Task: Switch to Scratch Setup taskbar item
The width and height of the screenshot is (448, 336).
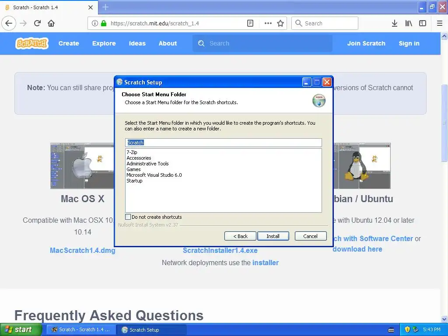Action: tap(151, 329)
